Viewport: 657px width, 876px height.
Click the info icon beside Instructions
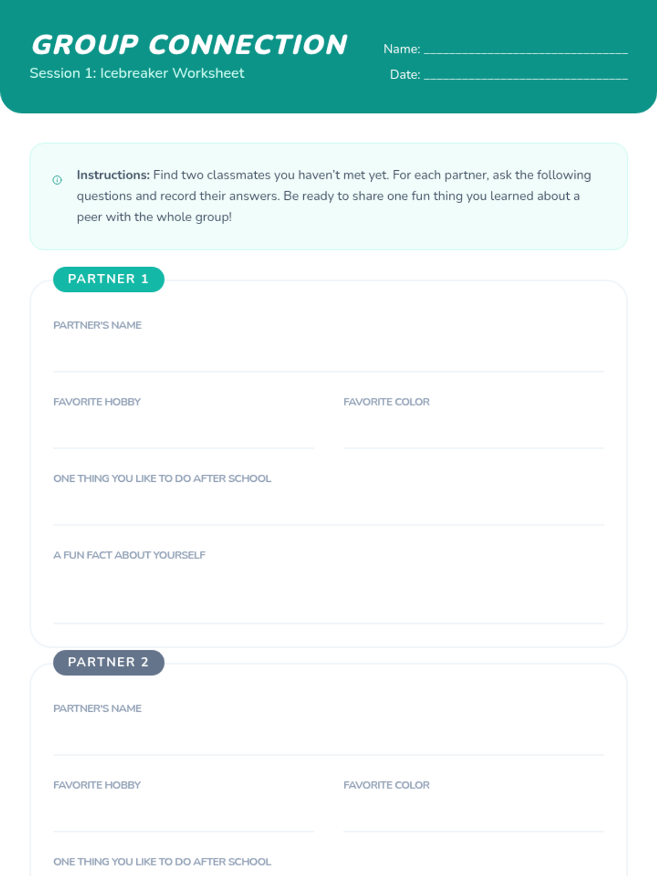tap(57, 180)
